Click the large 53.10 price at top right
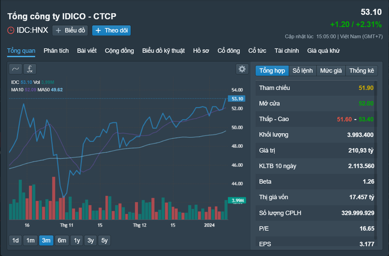 [x=371, y=12]
